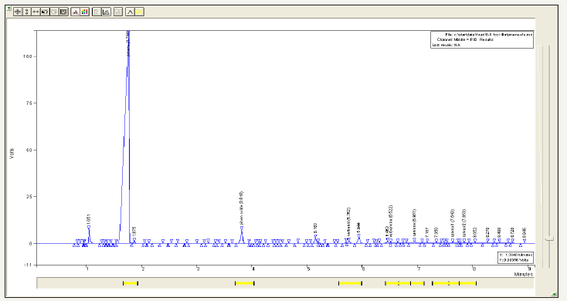Viewport: 567px width, 301px height.
Task: Select the vertical zoom tool icon
Action: point(27,12)
